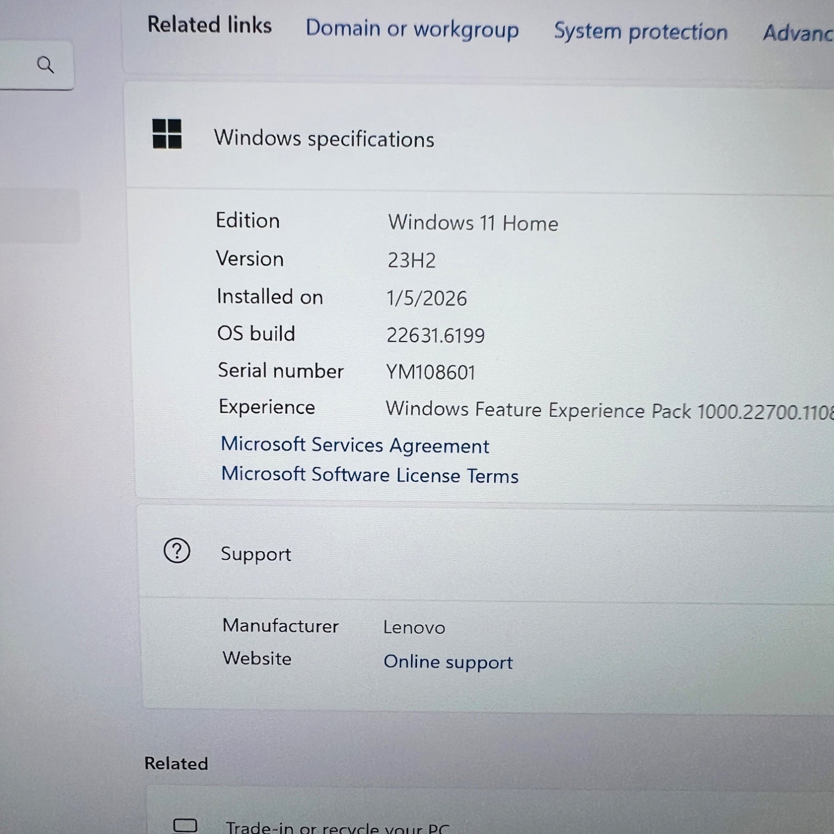Image resolution: width=834 pixels, height=834 pixels.
Task: Click the OS build number 22631.6199
Action: click(435, 335)
